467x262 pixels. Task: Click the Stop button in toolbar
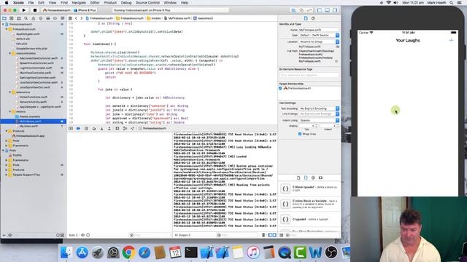coord(35,10)
